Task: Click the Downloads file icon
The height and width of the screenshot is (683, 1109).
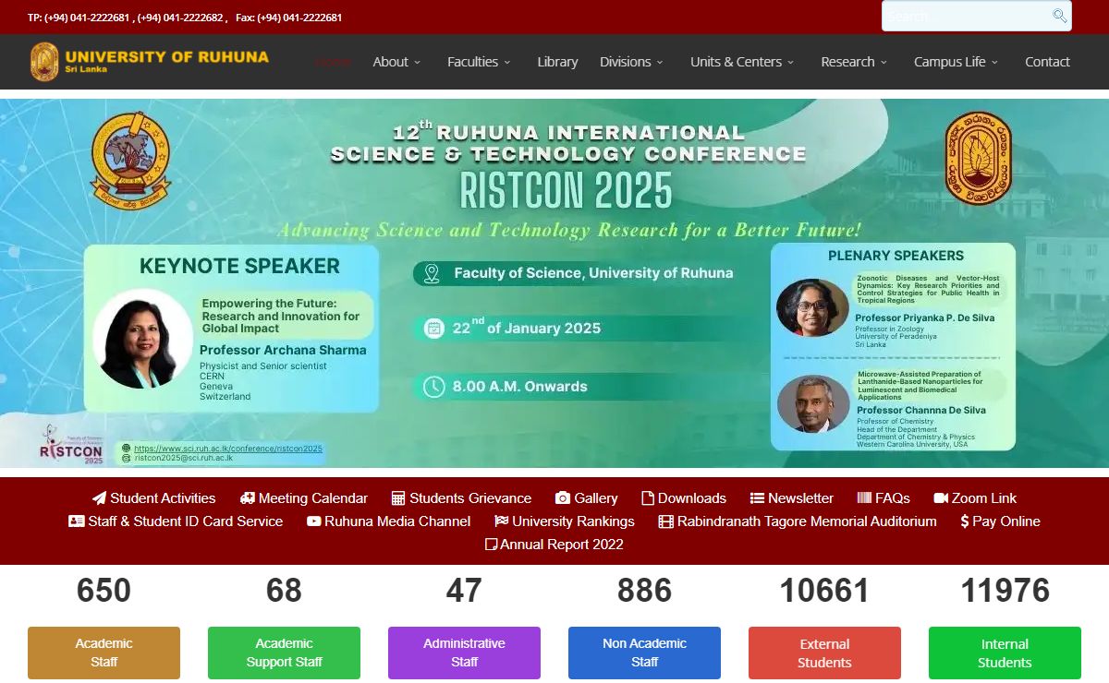Action: pyautogui.click(x=648, y=498)
